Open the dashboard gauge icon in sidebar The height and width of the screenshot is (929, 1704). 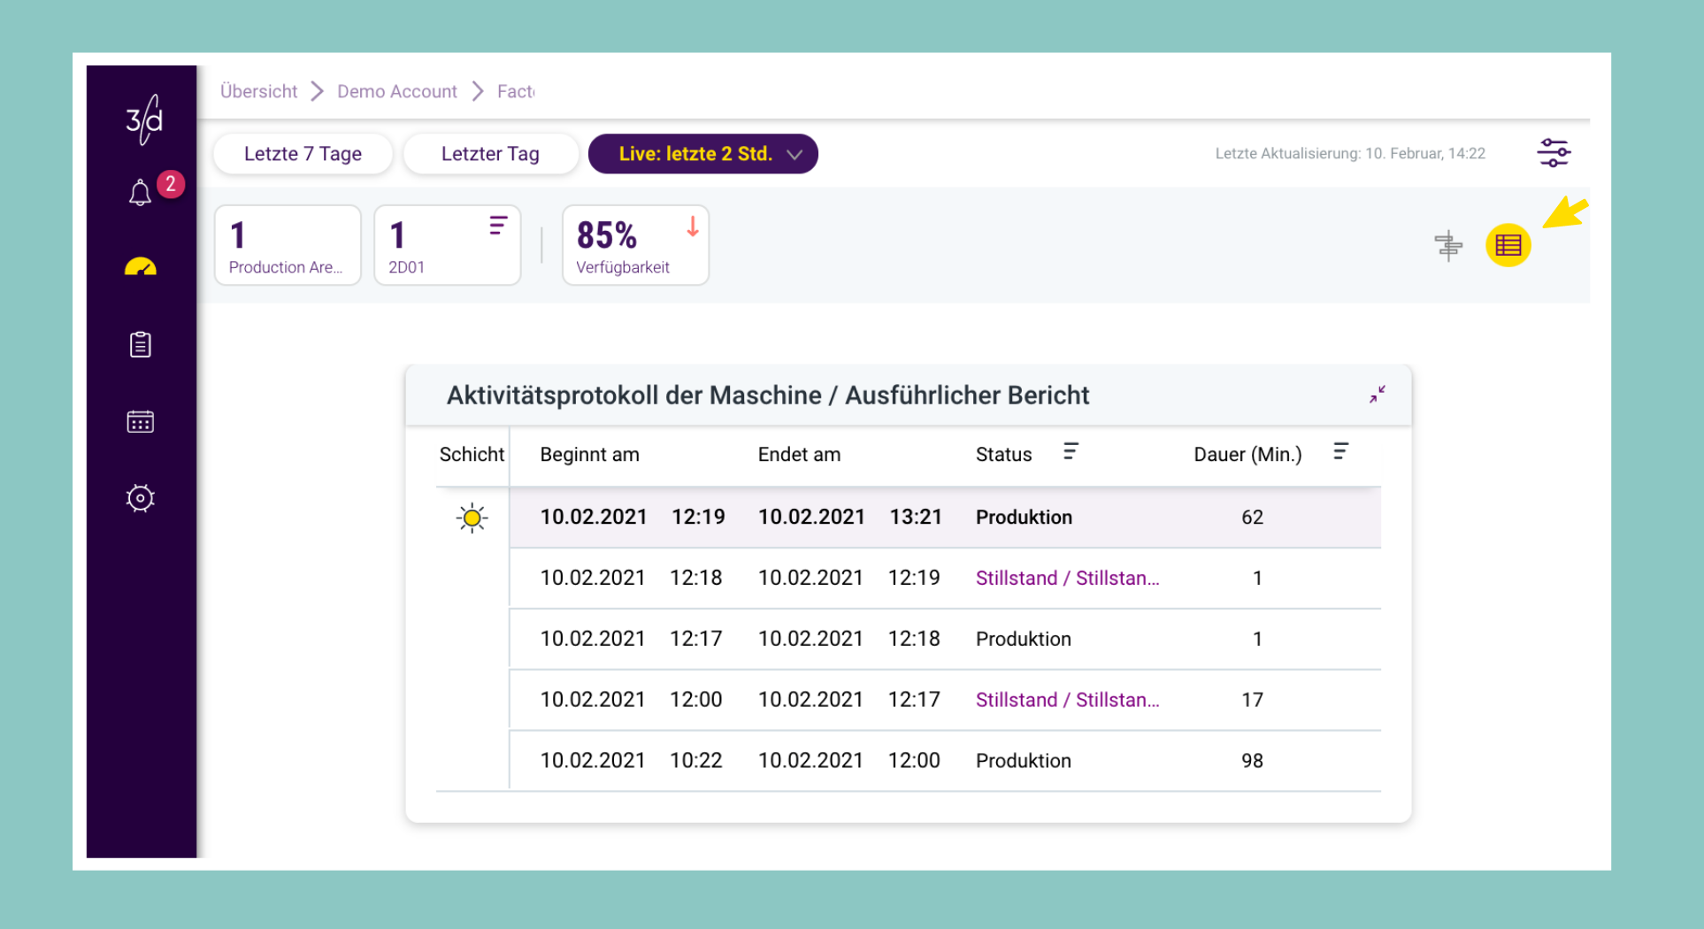tap(141, 266)
